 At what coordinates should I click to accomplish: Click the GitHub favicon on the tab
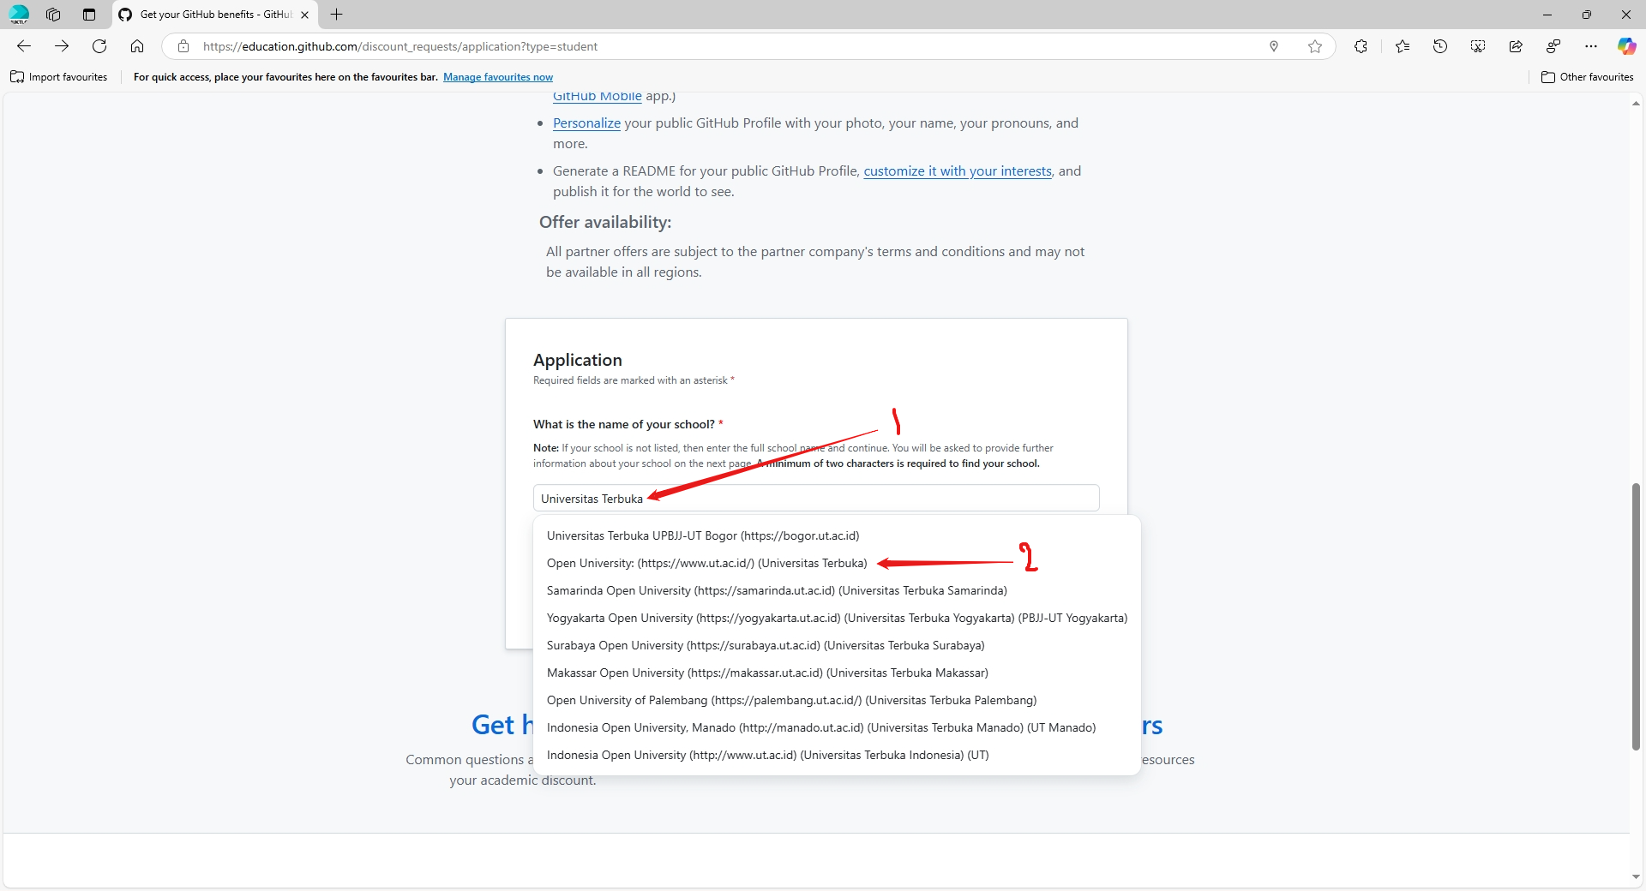[x=125, y=15]
